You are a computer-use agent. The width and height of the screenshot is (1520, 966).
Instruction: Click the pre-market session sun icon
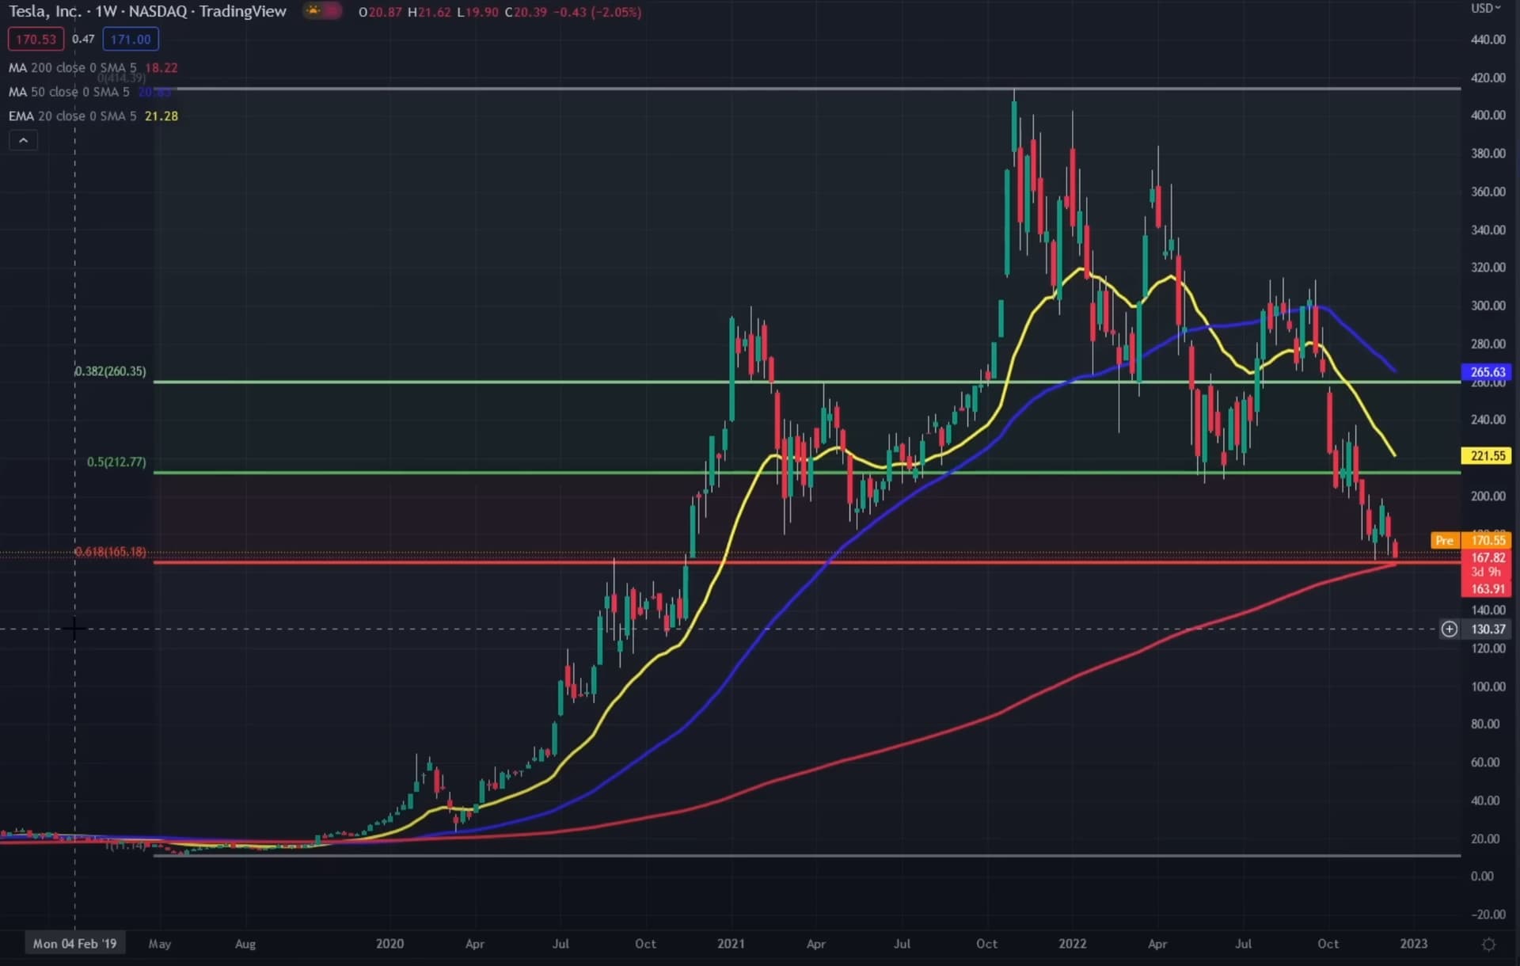(315, 11)
